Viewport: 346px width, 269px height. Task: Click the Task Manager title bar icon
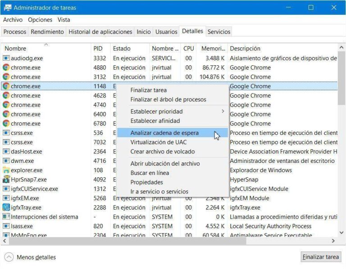(x=7, y=8)
